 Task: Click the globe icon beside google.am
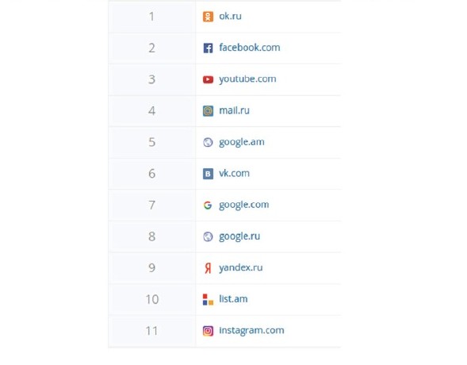coord(208,142)
